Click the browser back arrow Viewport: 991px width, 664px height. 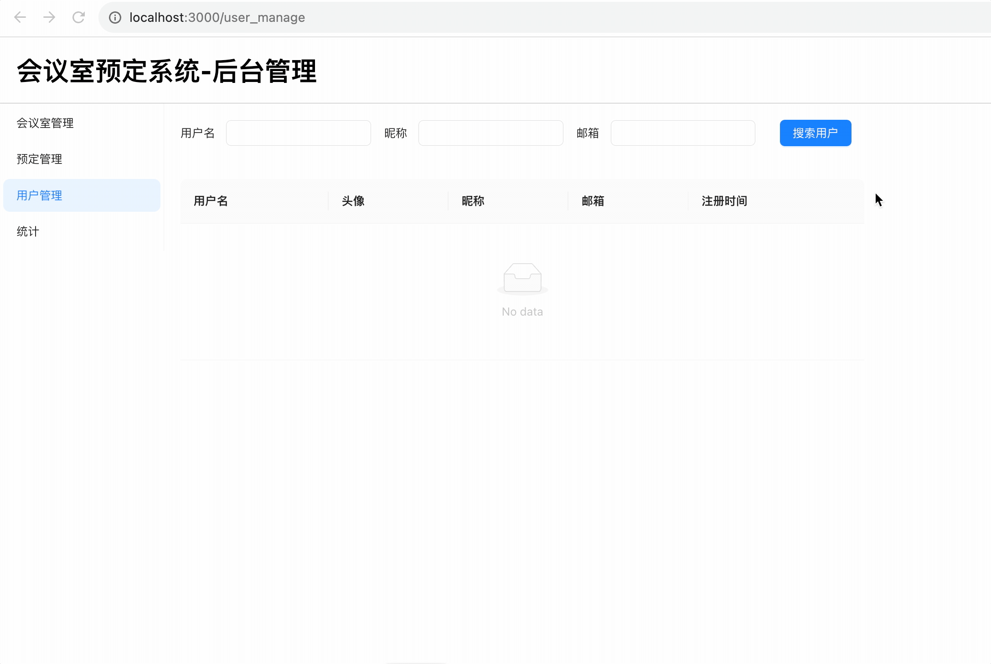[x=20, y=17]
